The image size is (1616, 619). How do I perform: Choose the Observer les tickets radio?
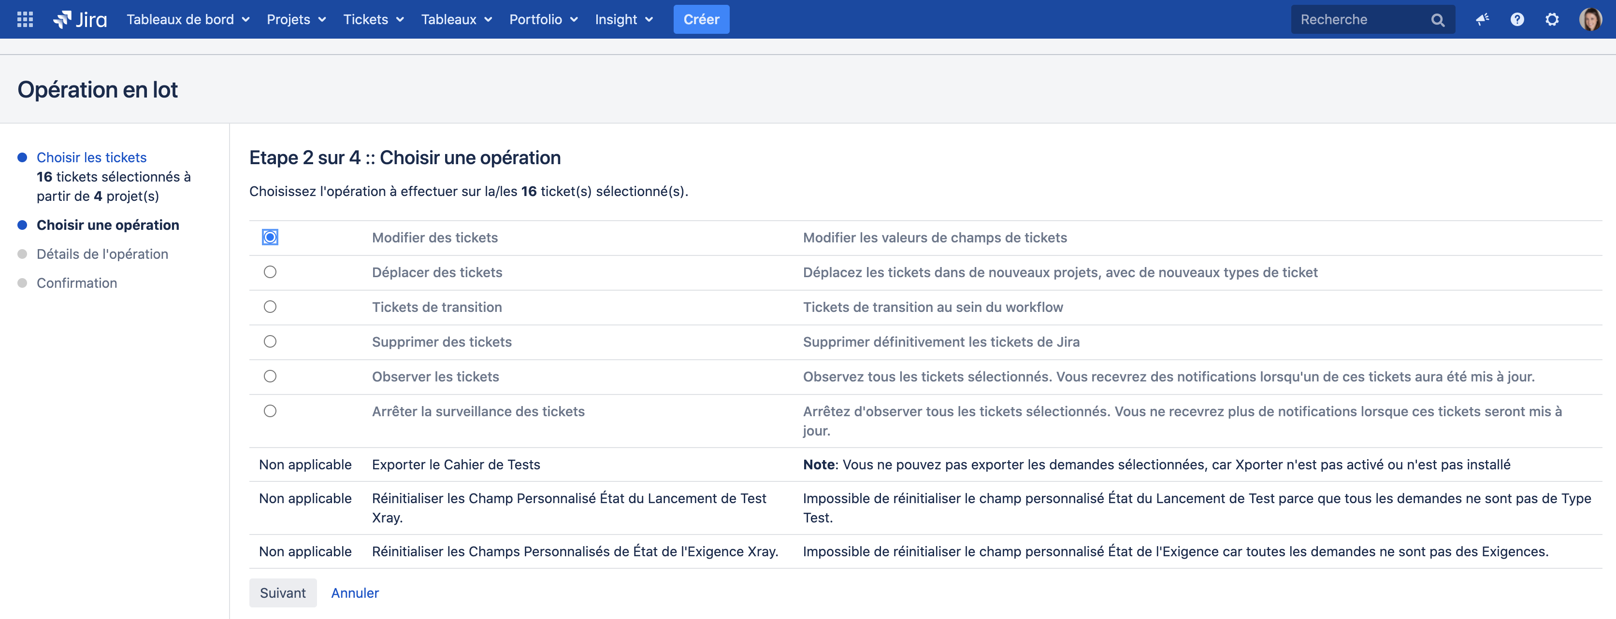click(270, 377)
